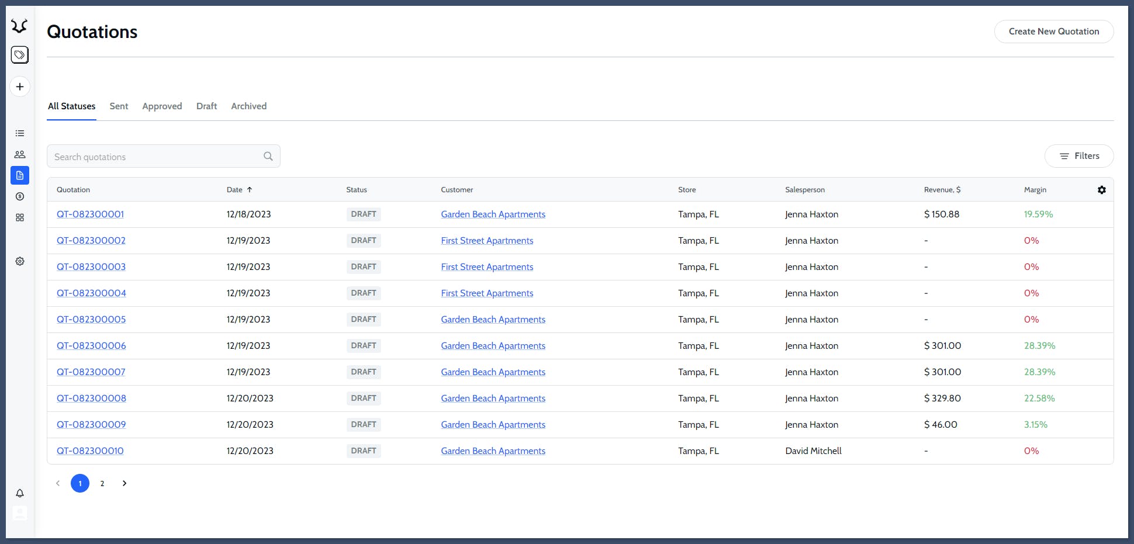Click the $ 46.00 revenue value
The image size is (1134, 544).
[x=941, y=425]
